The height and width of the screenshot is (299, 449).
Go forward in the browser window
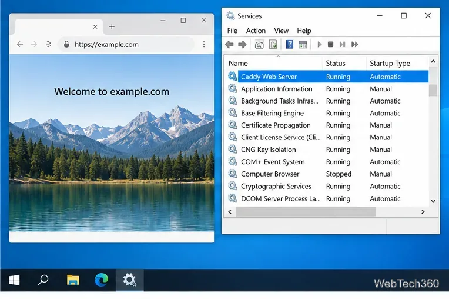click(34, 44)
